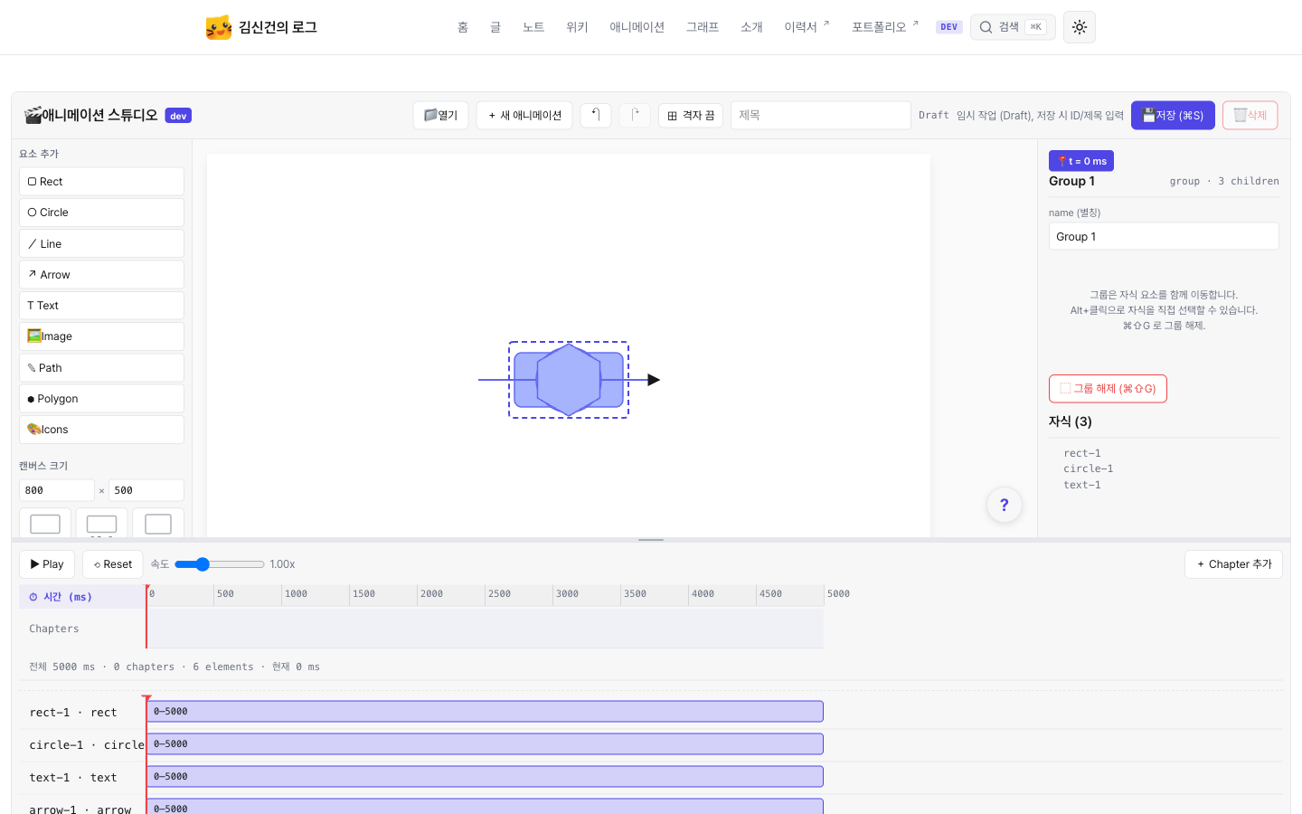Click the canvas width field 800
Image resolution: width=1302 pixels, height=814 pixels.
click(57, 490)
